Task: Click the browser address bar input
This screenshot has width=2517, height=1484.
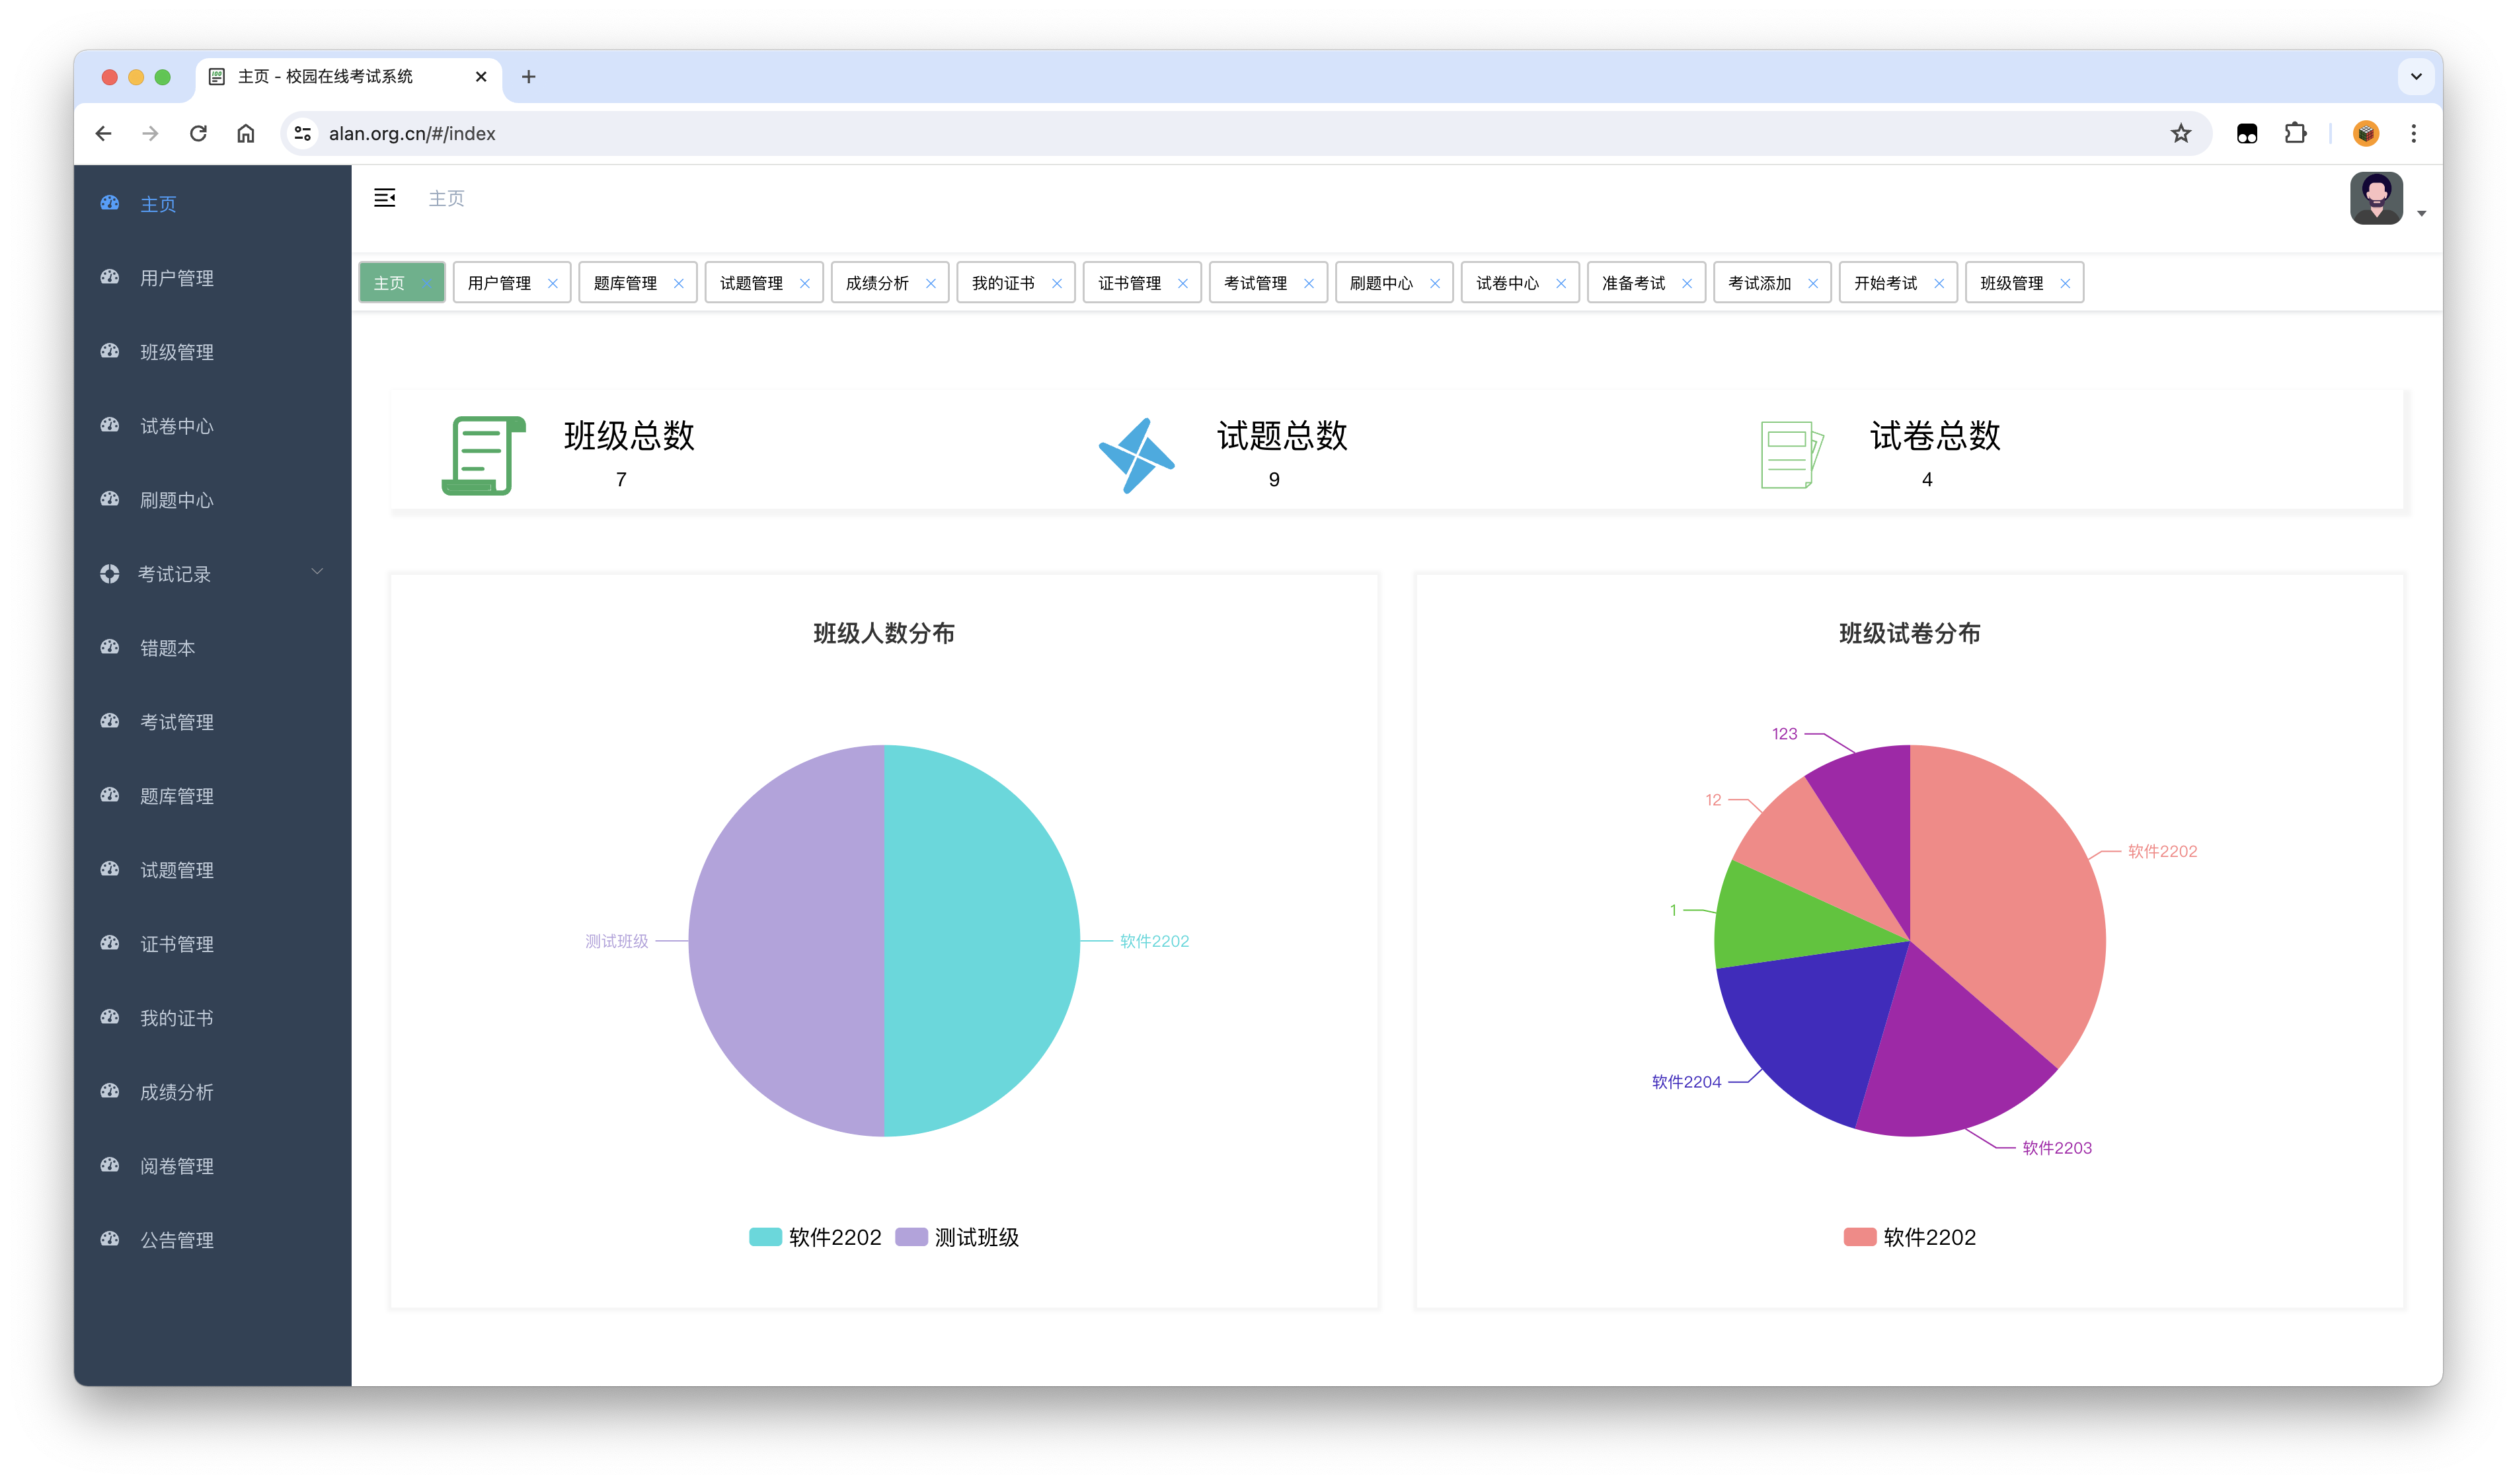Action: [x=700, y=133]
